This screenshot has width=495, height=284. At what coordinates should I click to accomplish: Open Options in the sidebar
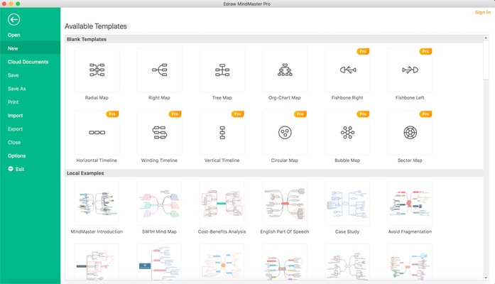pos(17,155)
